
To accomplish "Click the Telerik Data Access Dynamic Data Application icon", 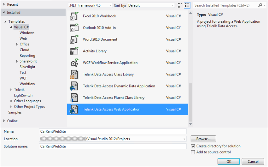I will 74,86.
